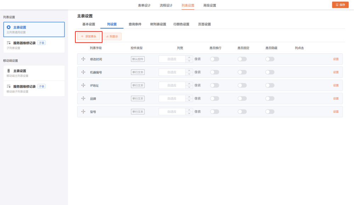The image size is (354, 205).
Task: Turn on 是否隐藏 for 型号 row
Action: 270,112
